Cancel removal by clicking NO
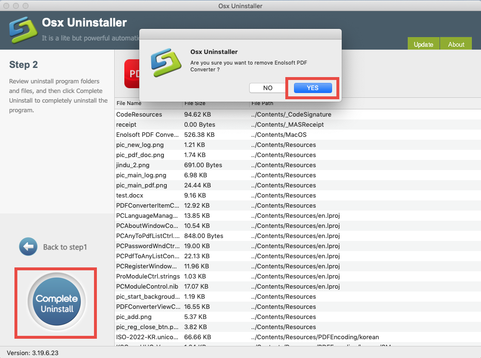This screenshot has width=481, height=358. (x=267, y=88)
